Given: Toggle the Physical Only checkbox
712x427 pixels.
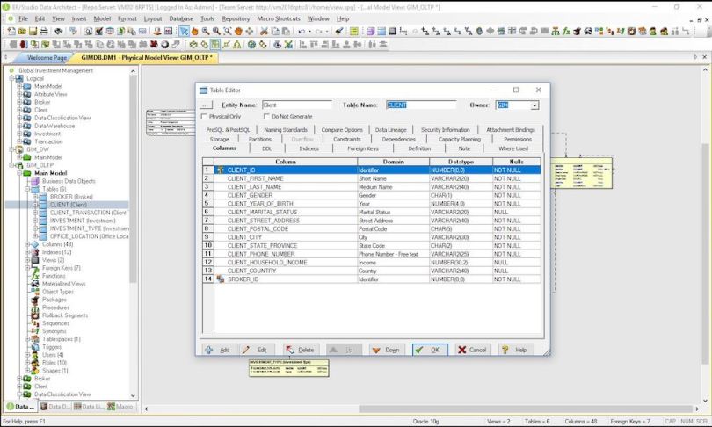Looking at the screenshot, I should click(x=204, y=117).
